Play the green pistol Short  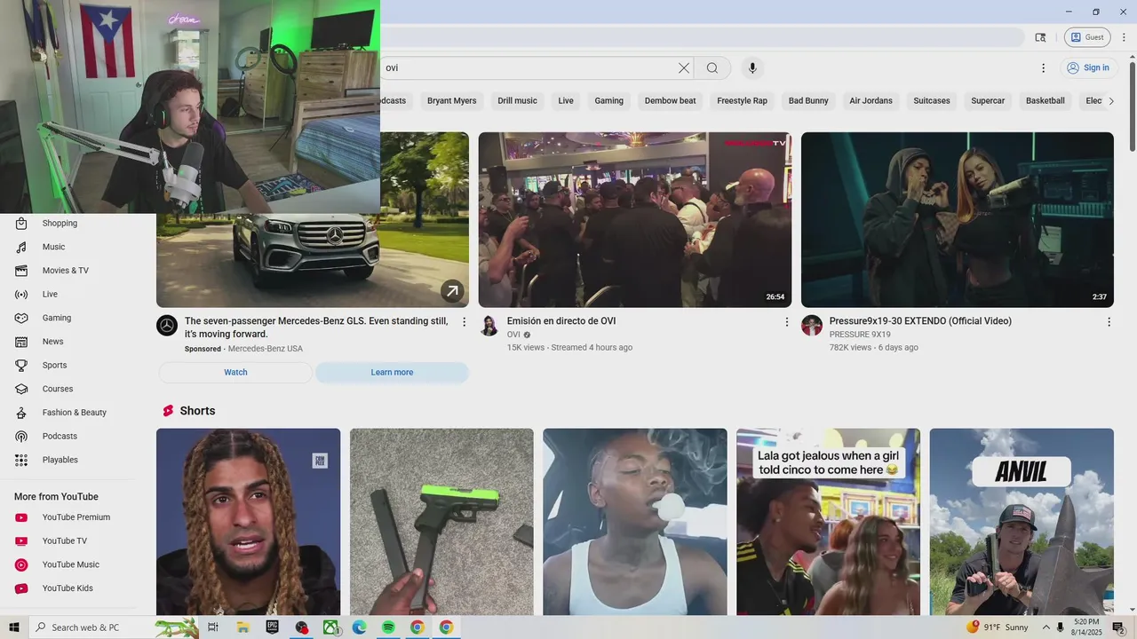441,522
